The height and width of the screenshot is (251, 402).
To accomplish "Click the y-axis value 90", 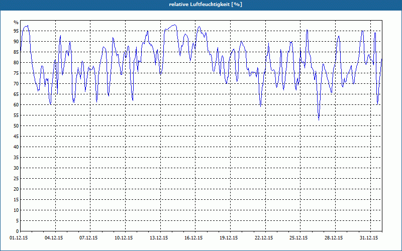I will (16, 42).
